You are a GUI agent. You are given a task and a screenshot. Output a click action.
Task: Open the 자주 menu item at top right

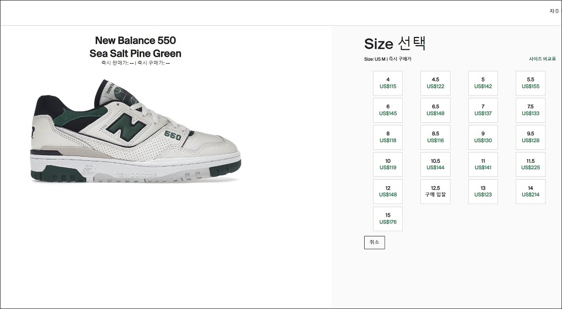tap(556, 12)
